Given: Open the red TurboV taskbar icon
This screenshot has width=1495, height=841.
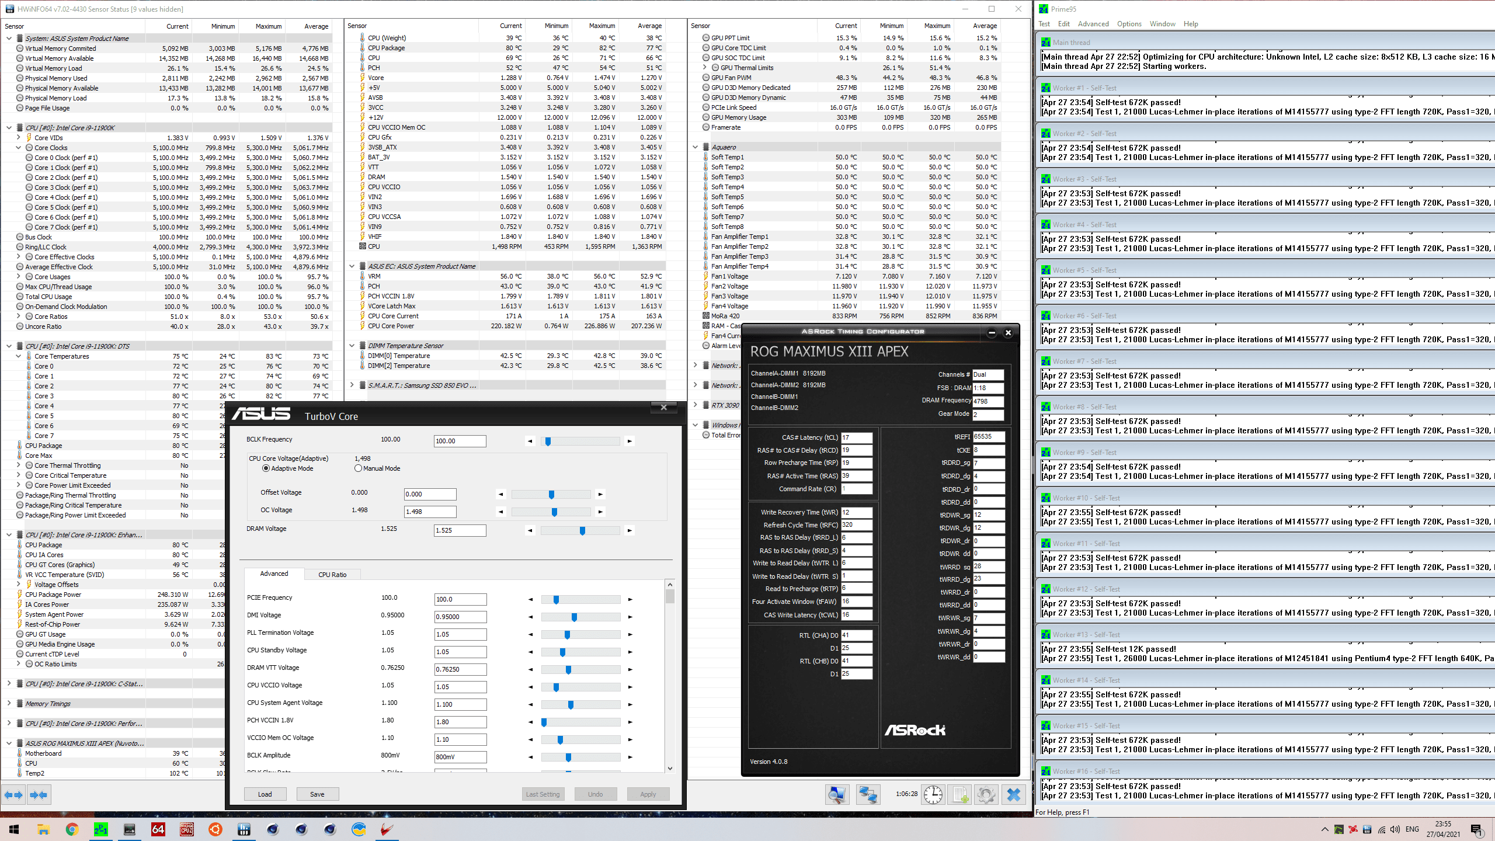Looking at the screenshot, I should click(x=387, y=829).
